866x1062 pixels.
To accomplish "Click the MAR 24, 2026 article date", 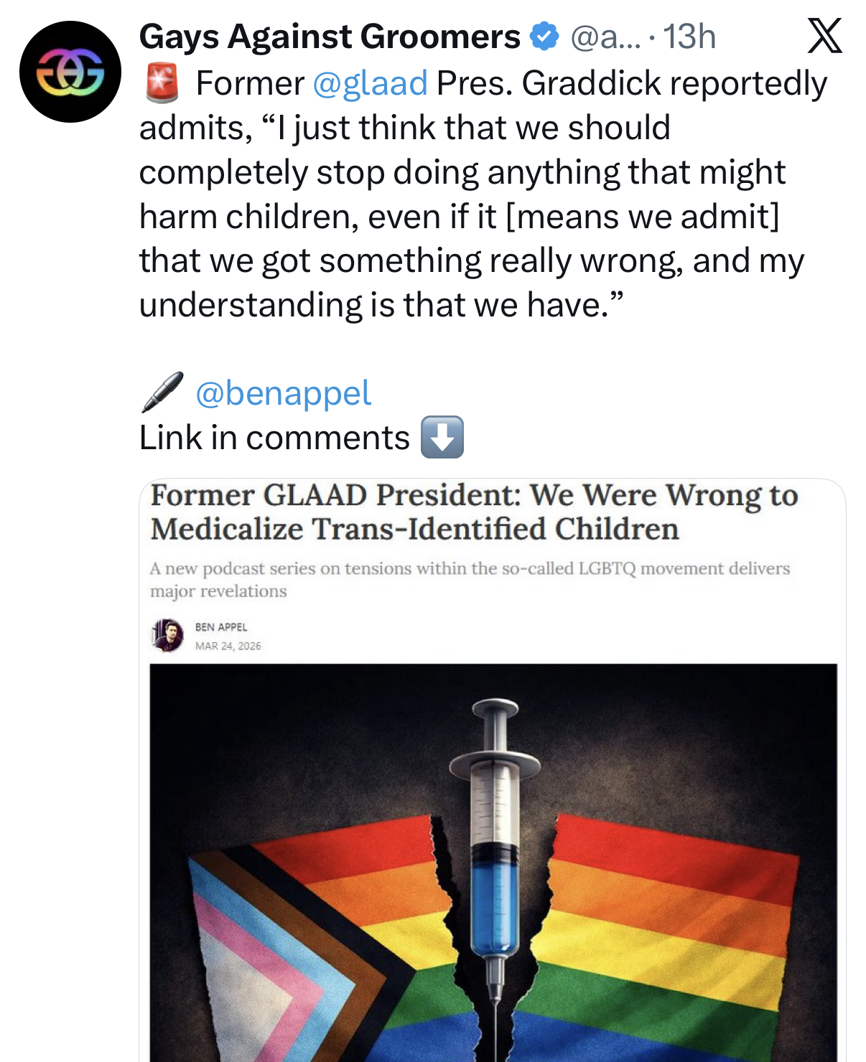I will (228, 646).
